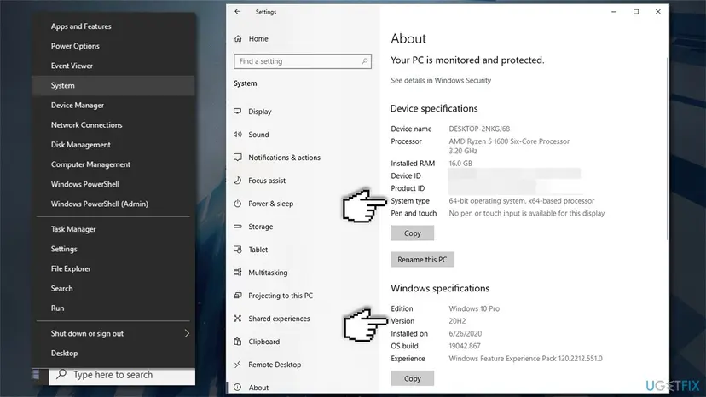Click the Shared experiences icon

tap(238, 319)
